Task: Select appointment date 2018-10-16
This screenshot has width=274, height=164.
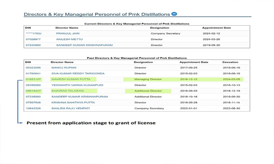Action: (x=189, y=97)
